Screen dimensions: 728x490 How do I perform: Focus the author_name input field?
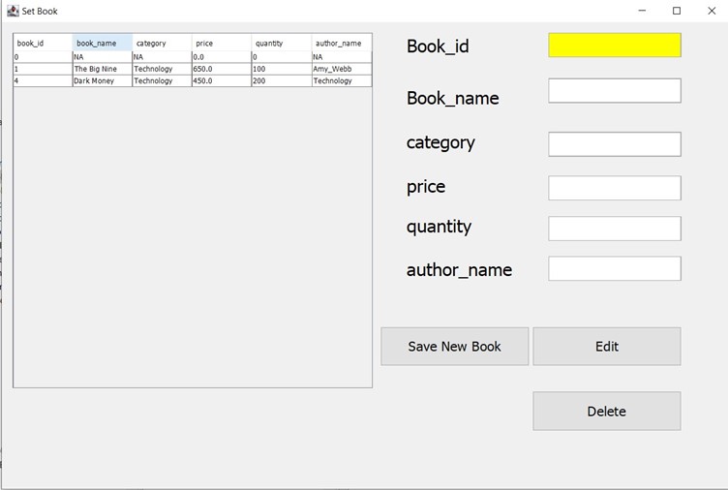point(615,268)
